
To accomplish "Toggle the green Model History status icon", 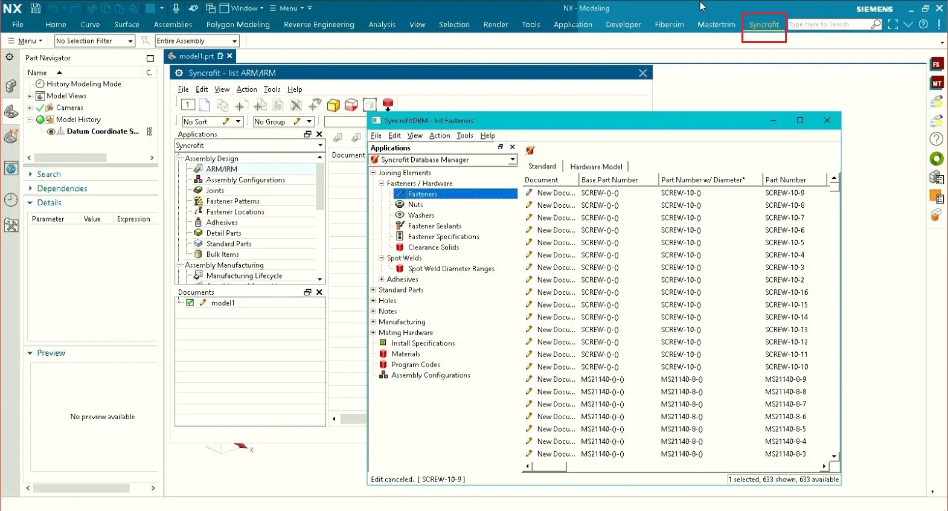I will 40,120.
